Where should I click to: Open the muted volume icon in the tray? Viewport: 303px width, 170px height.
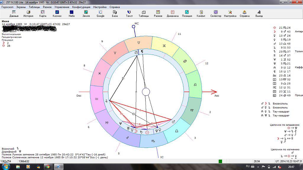pyautogui.click(x=279, y=167)
